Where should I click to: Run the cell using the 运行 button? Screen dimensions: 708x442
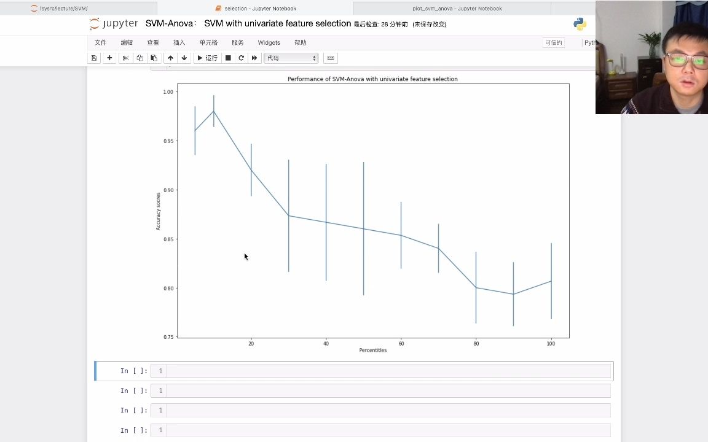(206, 58)
